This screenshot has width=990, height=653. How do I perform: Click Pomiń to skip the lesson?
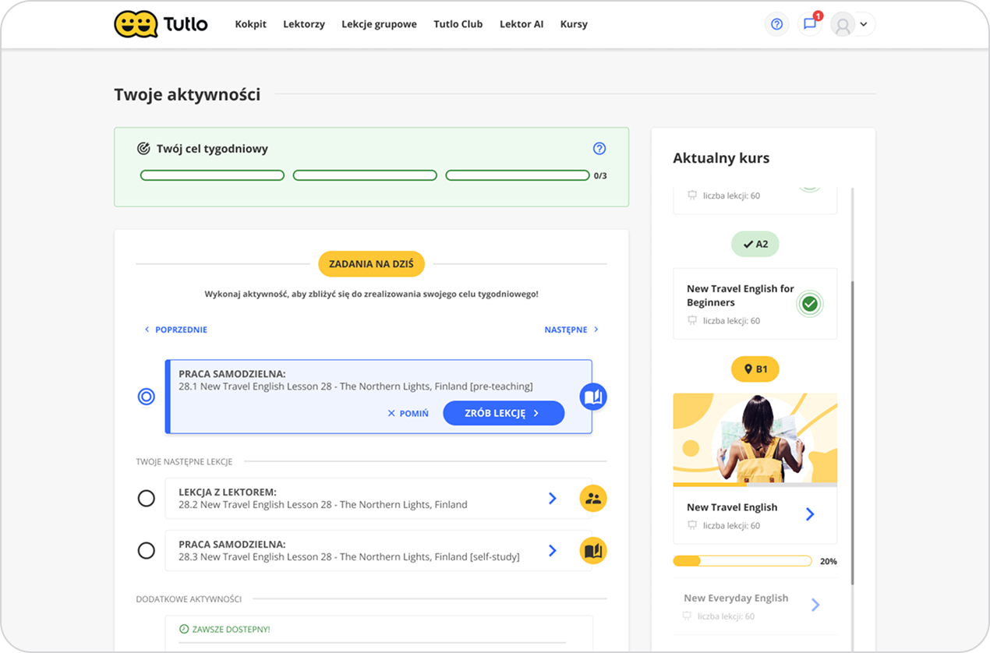(x=408, y=414)
